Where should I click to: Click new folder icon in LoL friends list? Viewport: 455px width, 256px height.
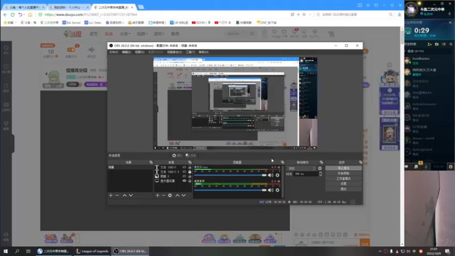tap(437, 44)
